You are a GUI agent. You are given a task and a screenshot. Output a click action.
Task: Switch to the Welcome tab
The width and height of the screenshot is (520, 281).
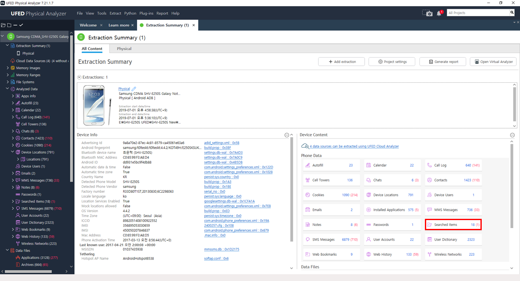pos(88,25)
